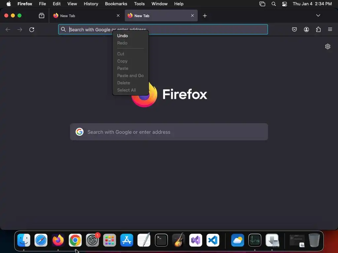Click the magnifier icon in address bar
This screenshot has height=253, width=338.
tap(63, 29)
